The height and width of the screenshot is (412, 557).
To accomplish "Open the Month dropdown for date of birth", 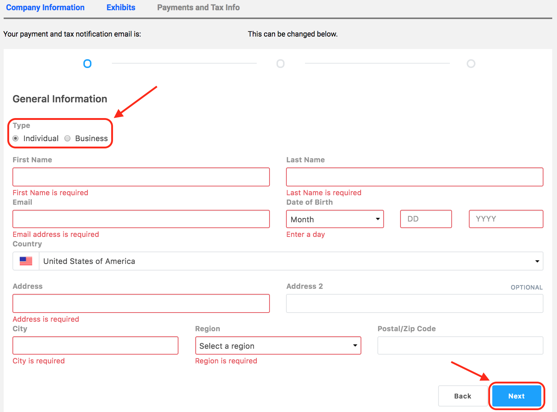I will 335,219.
